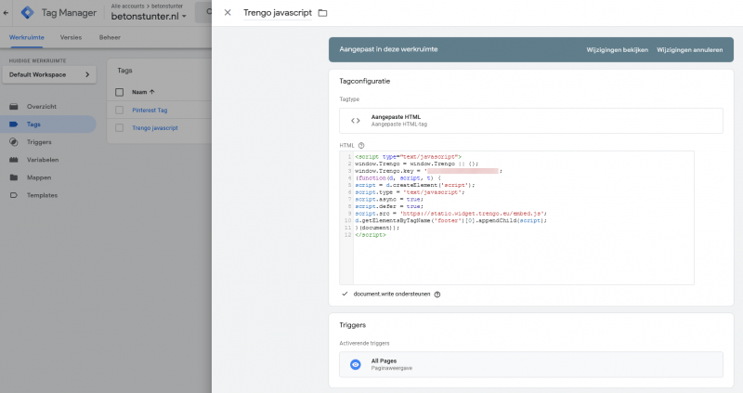Click the Mappen folder icon
743x393 pixels.
pyautogui.click(x=14, y=177)
